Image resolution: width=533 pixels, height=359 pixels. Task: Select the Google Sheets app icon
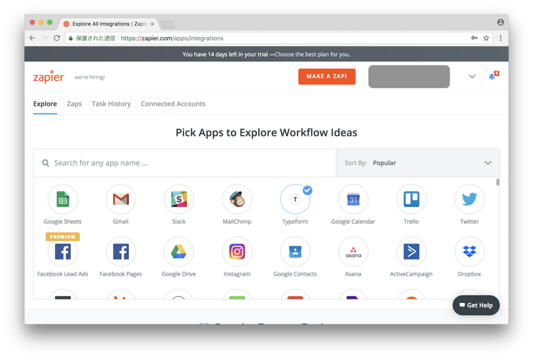[x=62, y=199]
